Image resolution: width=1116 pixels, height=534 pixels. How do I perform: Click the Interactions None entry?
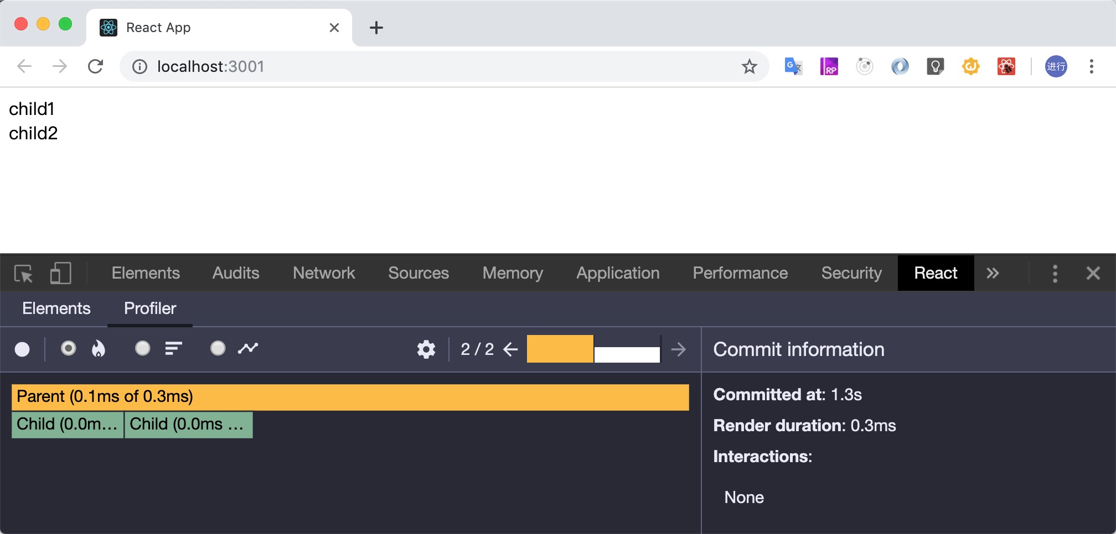744,498
